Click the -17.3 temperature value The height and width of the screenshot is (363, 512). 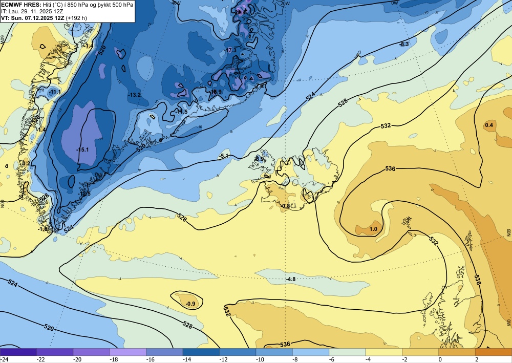(230, 50)
